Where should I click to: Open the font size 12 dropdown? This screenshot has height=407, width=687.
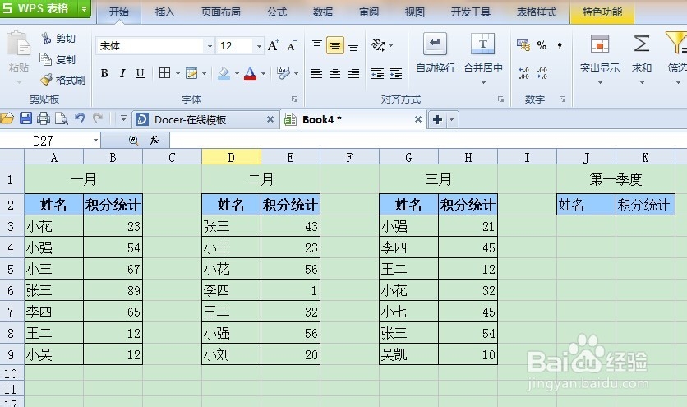[x=259, y=46]
